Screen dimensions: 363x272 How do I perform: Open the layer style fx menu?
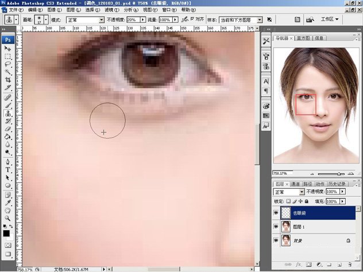pyautogui.click(x=299, y=266)
